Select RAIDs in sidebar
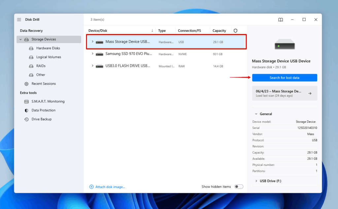 tap(41, 66)
